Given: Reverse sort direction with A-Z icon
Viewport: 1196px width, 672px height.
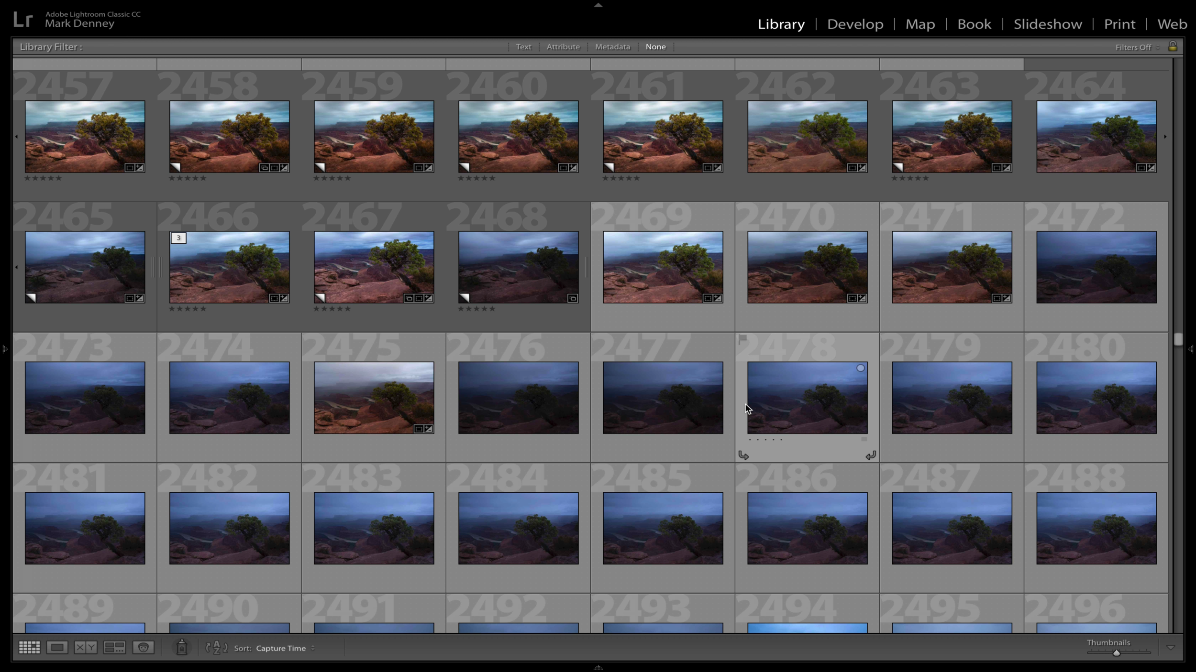Looking at the screenshot, I should pos(216,648).
